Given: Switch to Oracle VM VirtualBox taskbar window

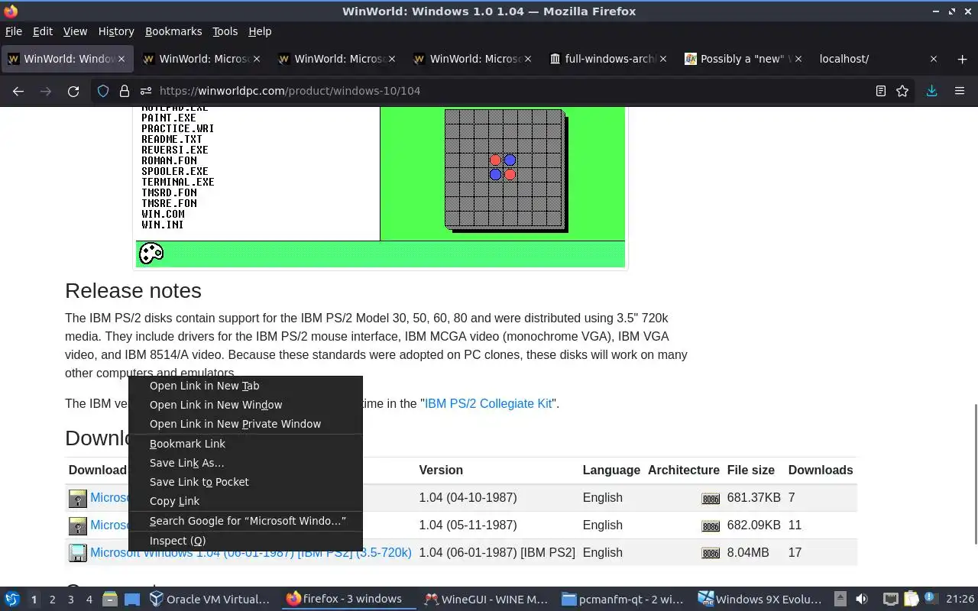Looking at the screenshot, I should [210, 600].
